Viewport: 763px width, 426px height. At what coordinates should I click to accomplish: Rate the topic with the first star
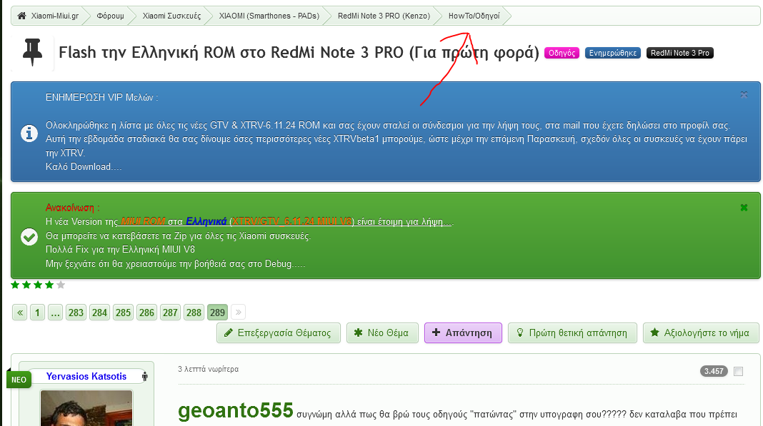point(15,285)
